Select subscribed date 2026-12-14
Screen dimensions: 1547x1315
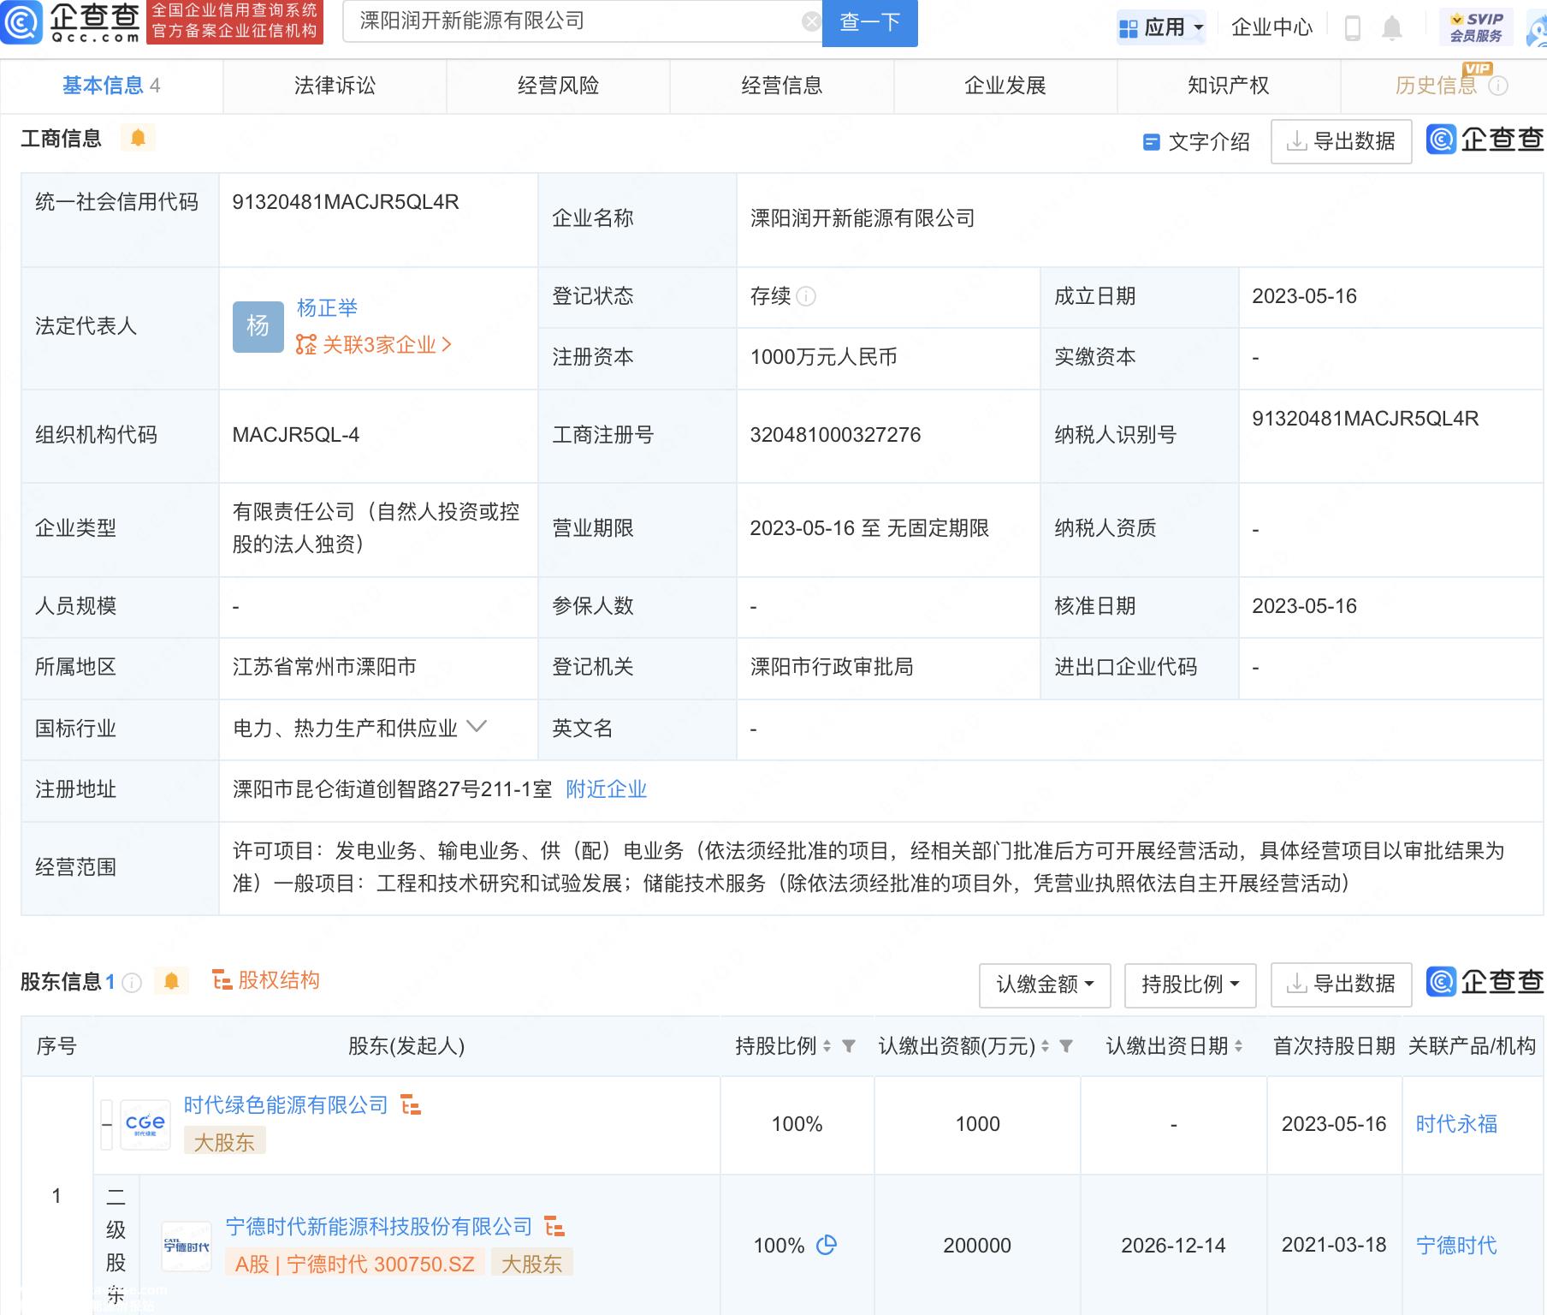(1173, 1246)
